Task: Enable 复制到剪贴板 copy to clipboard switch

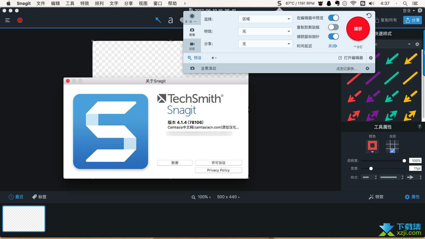Action: click(x=333, y=27)
